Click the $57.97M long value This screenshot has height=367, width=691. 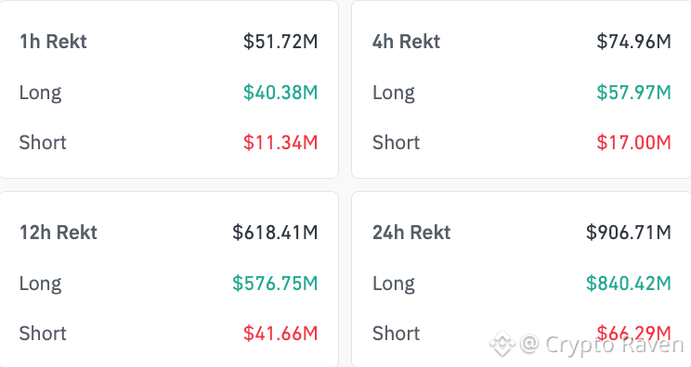point(634,93)
